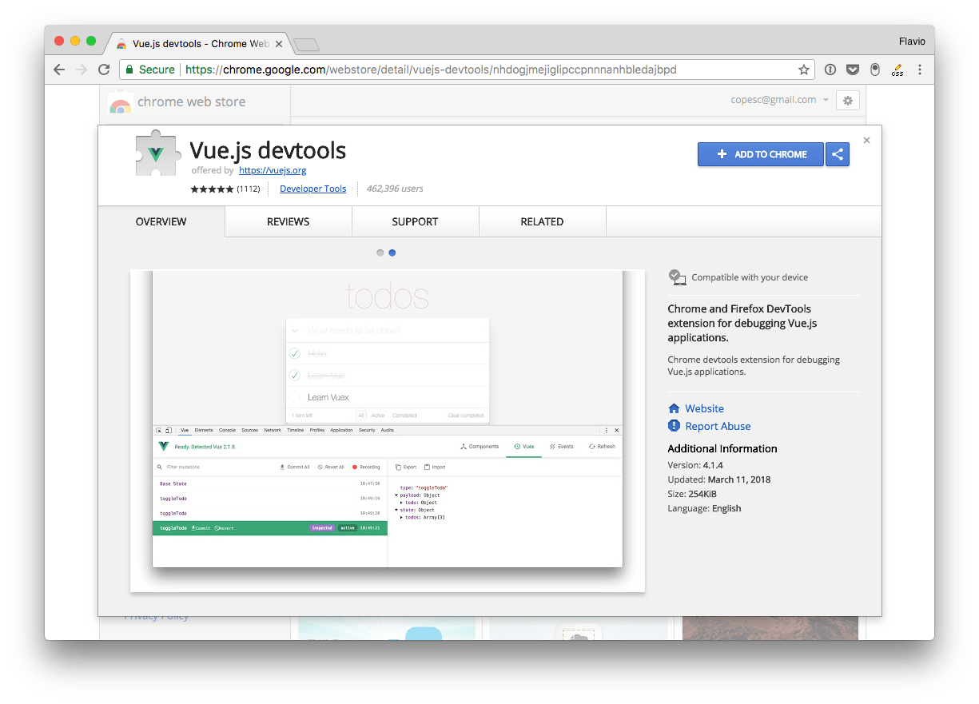This screenshot has width=979, height=704.
Task: Close the extension overlay with the X
Action: coord(866,140)
